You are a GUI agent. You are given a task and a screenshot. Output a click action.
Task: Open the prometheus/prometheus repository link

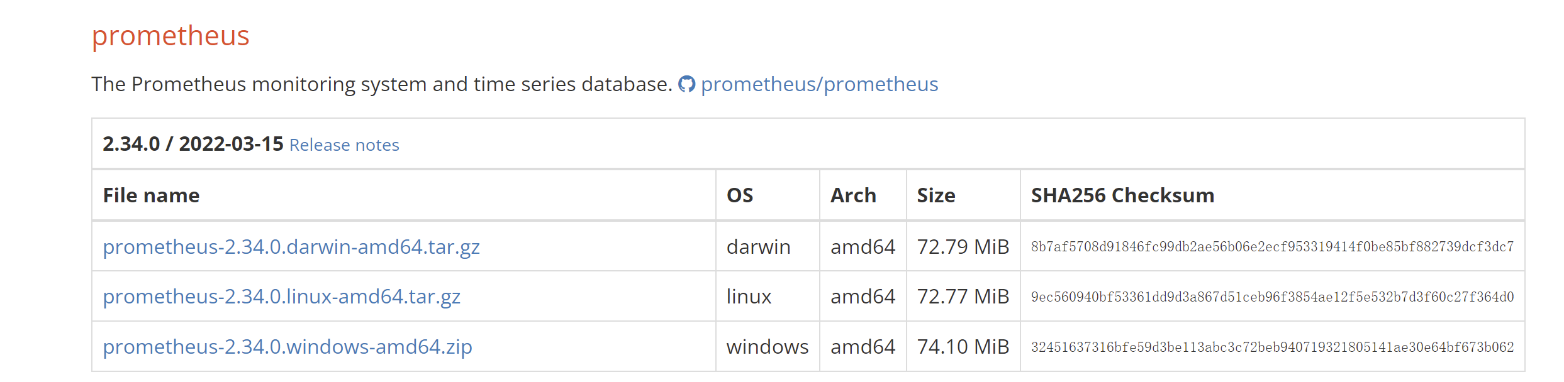point(819,84)
